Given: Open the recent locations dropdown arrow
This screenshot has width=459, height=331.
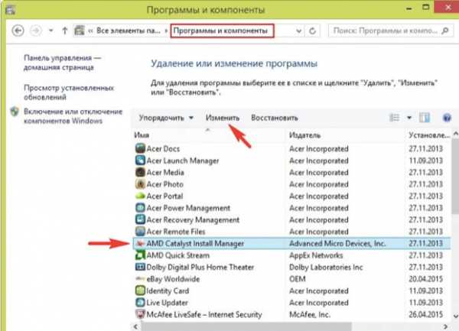Looking at the screenshot, I should pyautogui.click(x=51, y=31).
